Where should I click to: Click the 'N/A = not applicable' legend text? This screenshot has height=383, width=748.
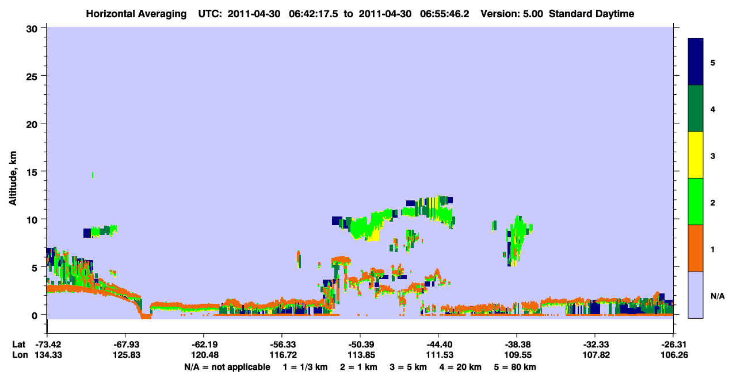click(227, 367)
